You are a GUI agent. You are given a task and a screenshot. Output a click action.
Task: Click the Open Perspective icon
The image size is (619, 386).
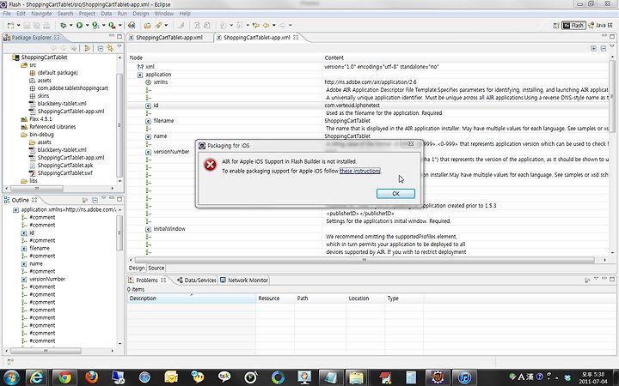tap(556, 25)
